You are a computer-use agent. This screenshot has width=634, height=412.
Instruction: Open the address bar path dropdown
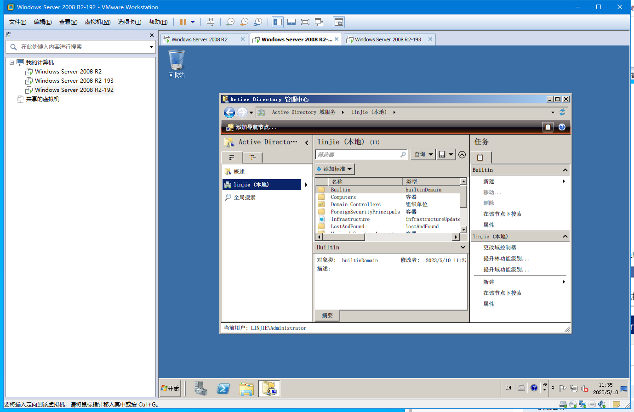coord(553,113)
